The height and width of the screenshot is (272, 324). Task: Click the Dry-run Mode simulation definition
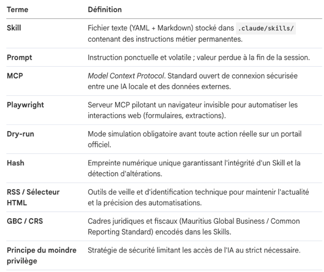point(195,139)
